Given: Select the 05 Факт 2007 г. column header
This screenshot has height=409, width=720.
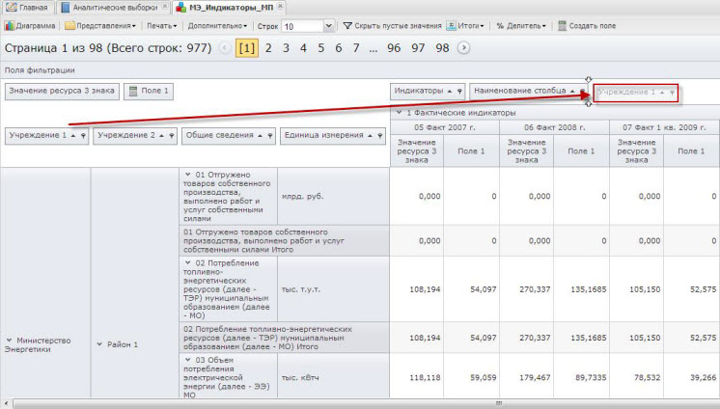Looking at the screenshot, I should click(x=445, y=127).
